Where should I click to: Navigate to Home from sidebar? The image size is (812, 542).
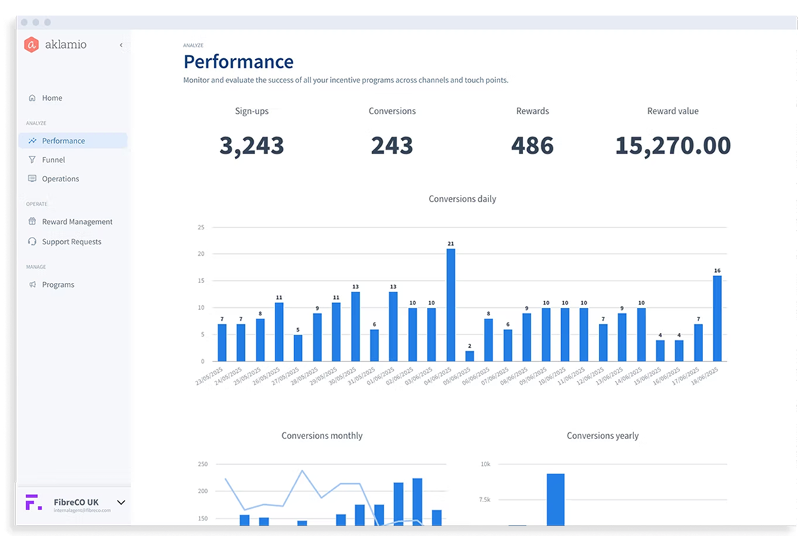click(x=52, y=97)
